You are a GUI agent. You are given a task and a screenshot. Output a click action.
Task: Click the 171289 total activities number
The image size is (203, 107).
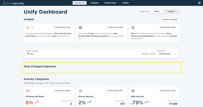tap(173, 104)
